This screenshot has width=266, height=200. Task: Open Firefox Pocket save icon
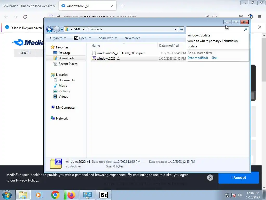241,16
